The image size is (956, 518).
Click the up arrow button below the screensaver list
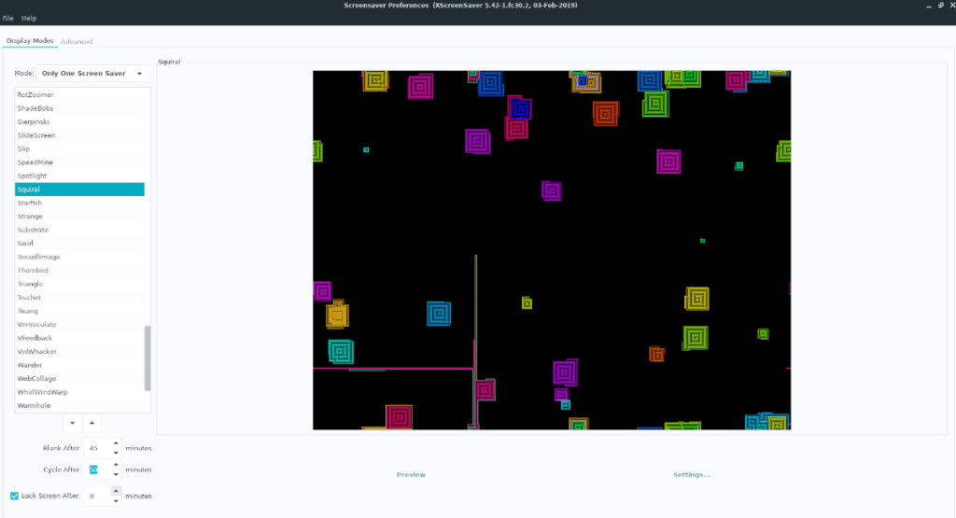click(x=91, y=423)
